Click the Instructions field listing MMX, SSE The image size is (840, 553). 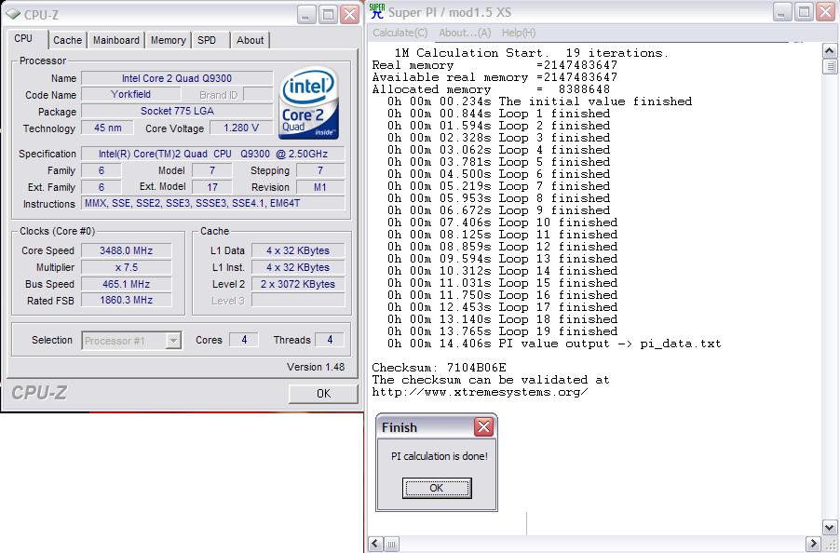[x=212, y=204]
